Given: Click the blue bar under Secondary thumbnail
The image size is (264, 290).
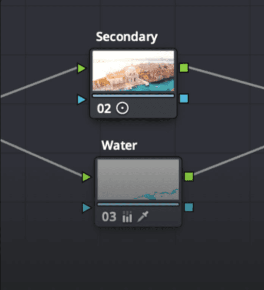Looking at the screenshot, I should (x=133, y=96).
